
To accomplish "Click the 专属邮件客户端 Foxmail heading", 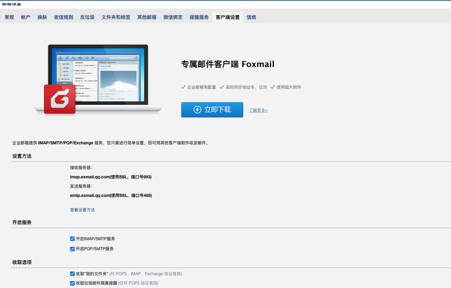I will 228,64.
